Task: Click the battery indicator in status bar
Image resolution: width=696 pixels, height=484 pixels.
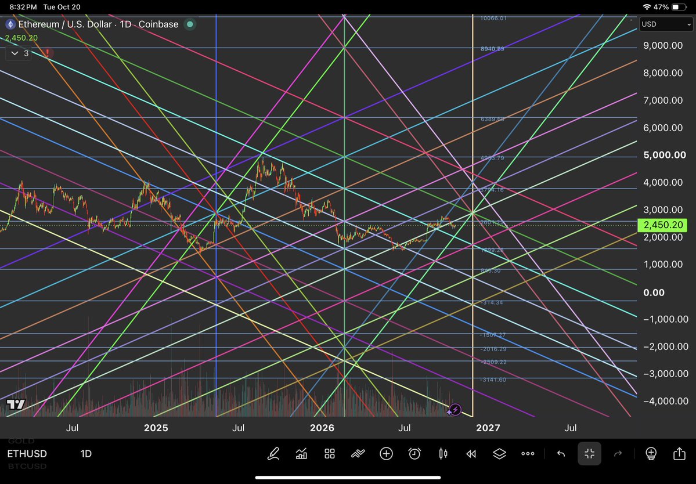Action: [x=678, y=7]
